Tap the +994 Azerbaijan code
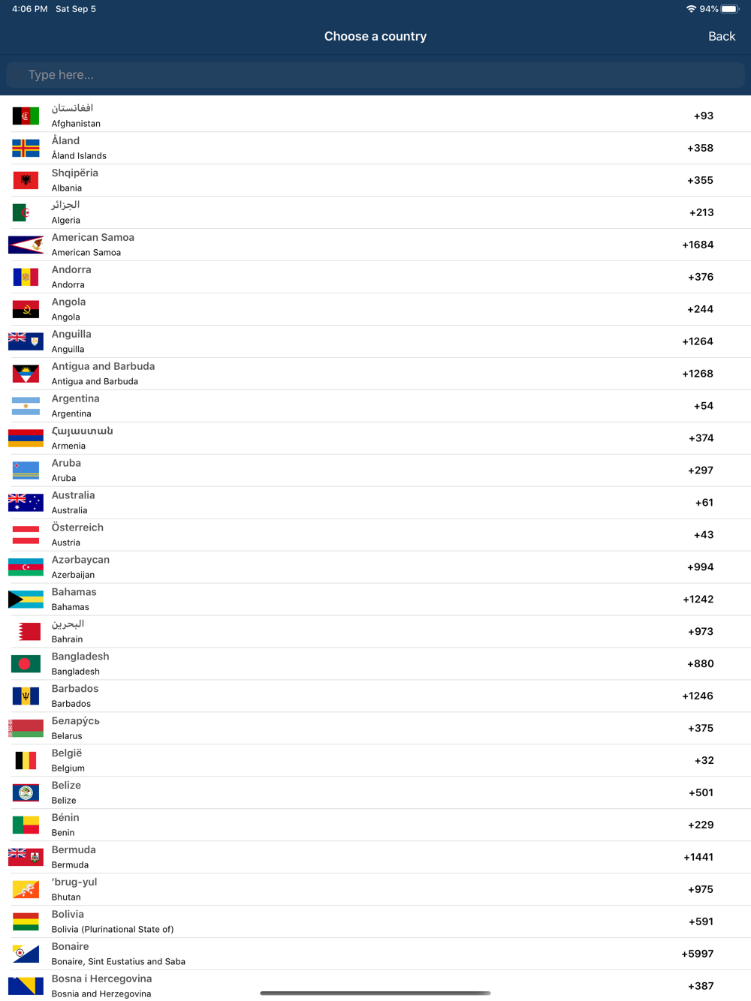751x1001 pixels. tap(700, 567)
